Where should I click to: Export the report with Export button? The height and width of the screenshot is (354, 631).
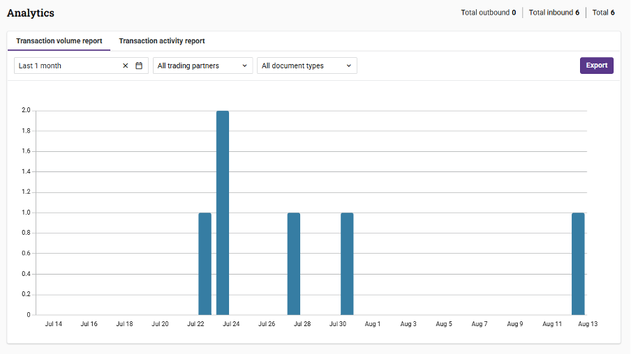(596, 66)
